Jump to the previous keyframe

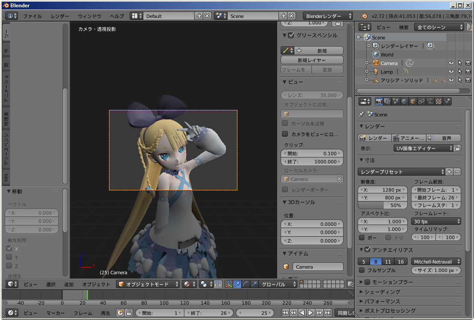tap(293, 313)
